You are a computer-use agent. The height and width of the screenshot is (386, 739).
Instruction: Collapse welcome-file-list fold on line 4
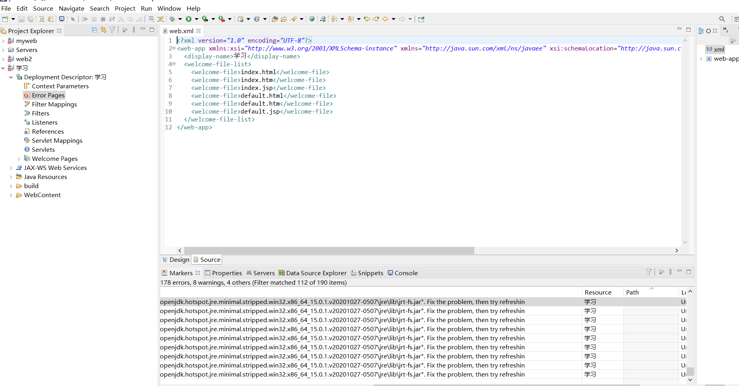click(174, 64)
